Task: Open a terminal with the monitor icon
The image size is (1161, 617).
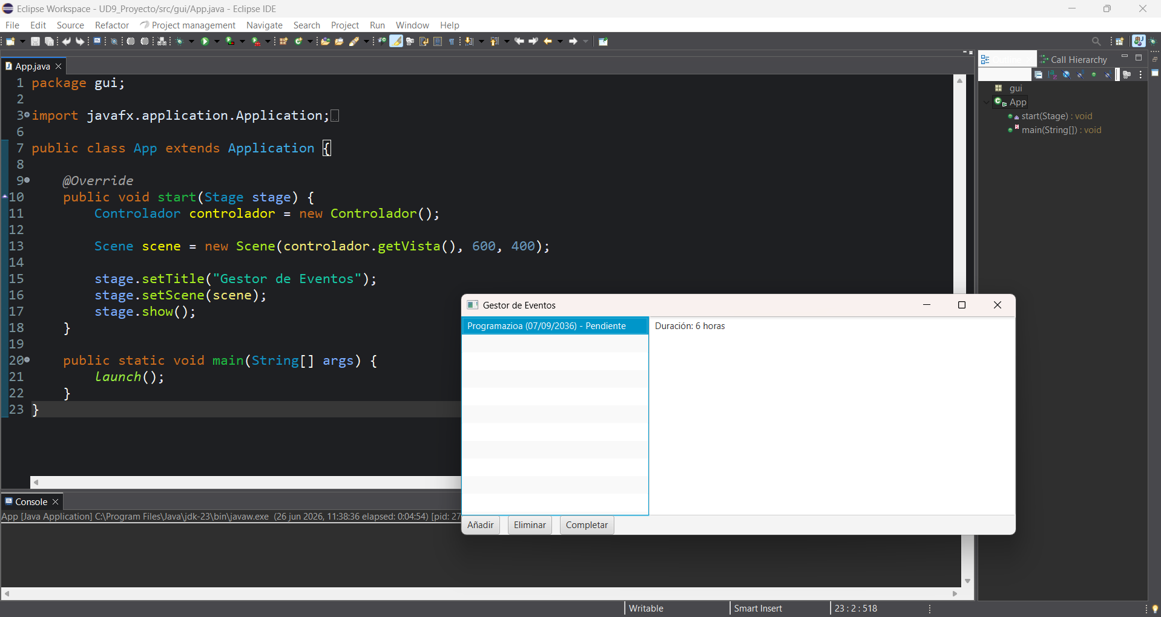Action: coord(97,41)
